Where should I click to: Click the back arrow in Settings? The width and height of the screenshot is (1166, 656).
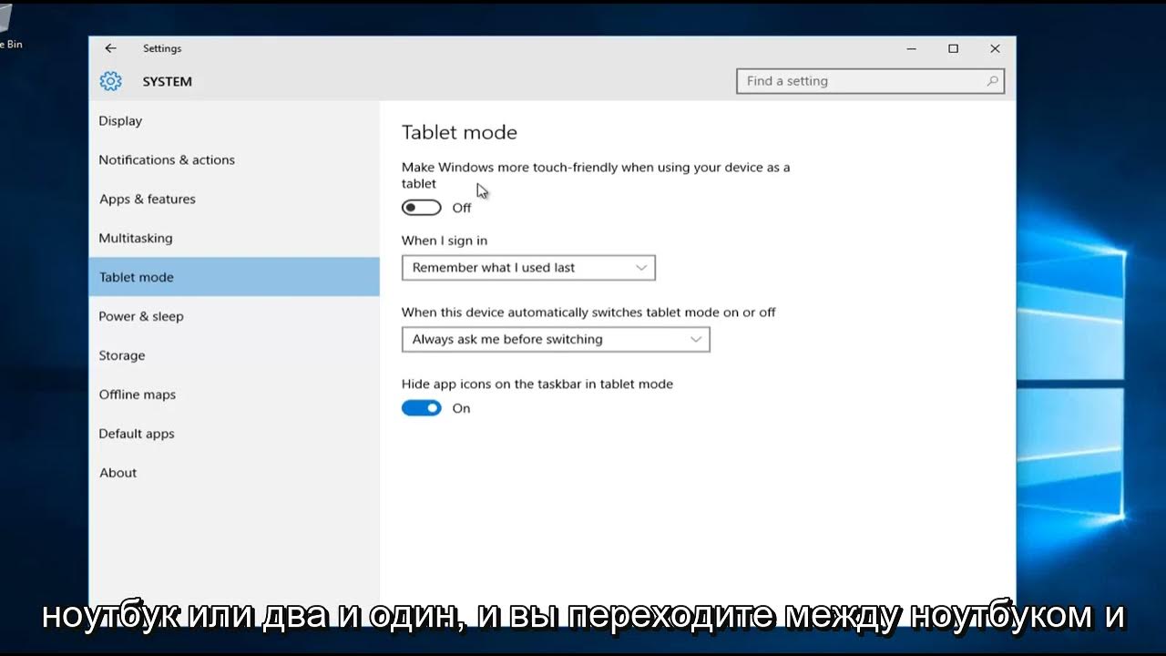point(110,48)
